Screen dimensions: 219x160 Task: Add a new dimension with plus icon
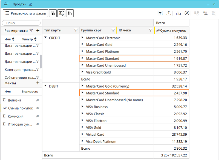coord(38,31)
